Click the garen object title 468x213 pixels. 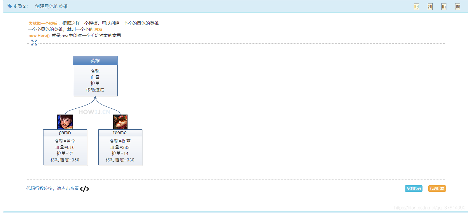[x=65, y=133]
